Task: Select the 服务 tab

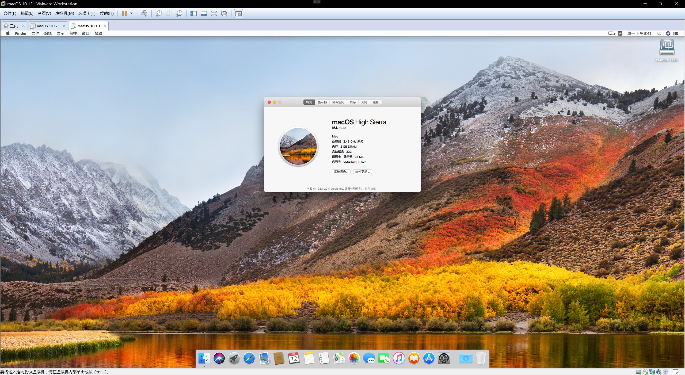Action: [376, 102]
